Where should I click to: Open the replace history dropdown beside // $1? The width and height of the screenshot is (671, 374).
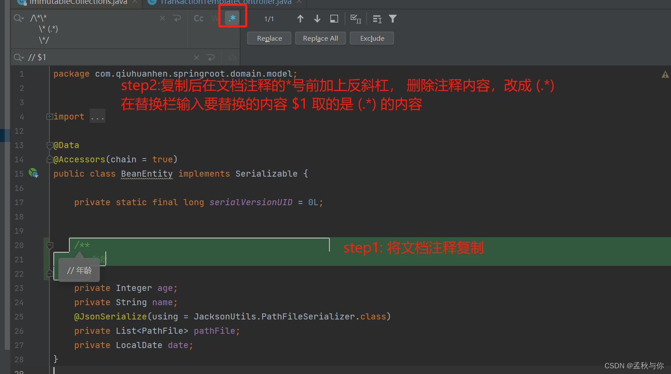(x=19, y=57)
